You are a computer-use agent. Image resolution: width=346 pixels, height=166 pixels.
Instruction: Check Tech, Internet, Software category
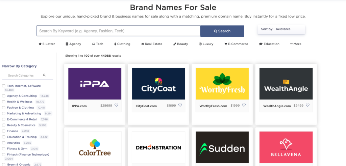pos(4,86)
